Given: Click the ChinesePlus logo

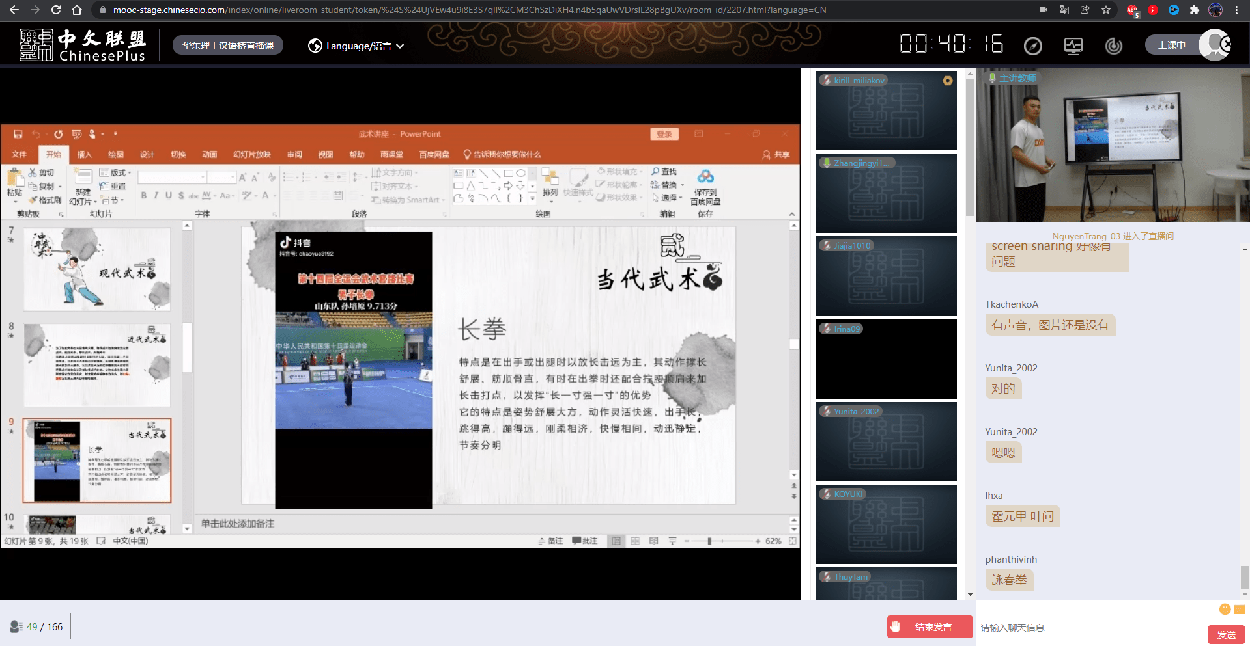Looking at the screenshot, I should pos(83,45).
